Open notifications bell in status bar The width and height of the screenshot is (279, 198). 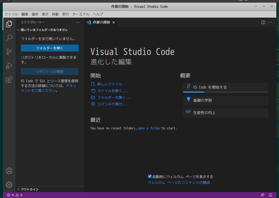(270, 195)
